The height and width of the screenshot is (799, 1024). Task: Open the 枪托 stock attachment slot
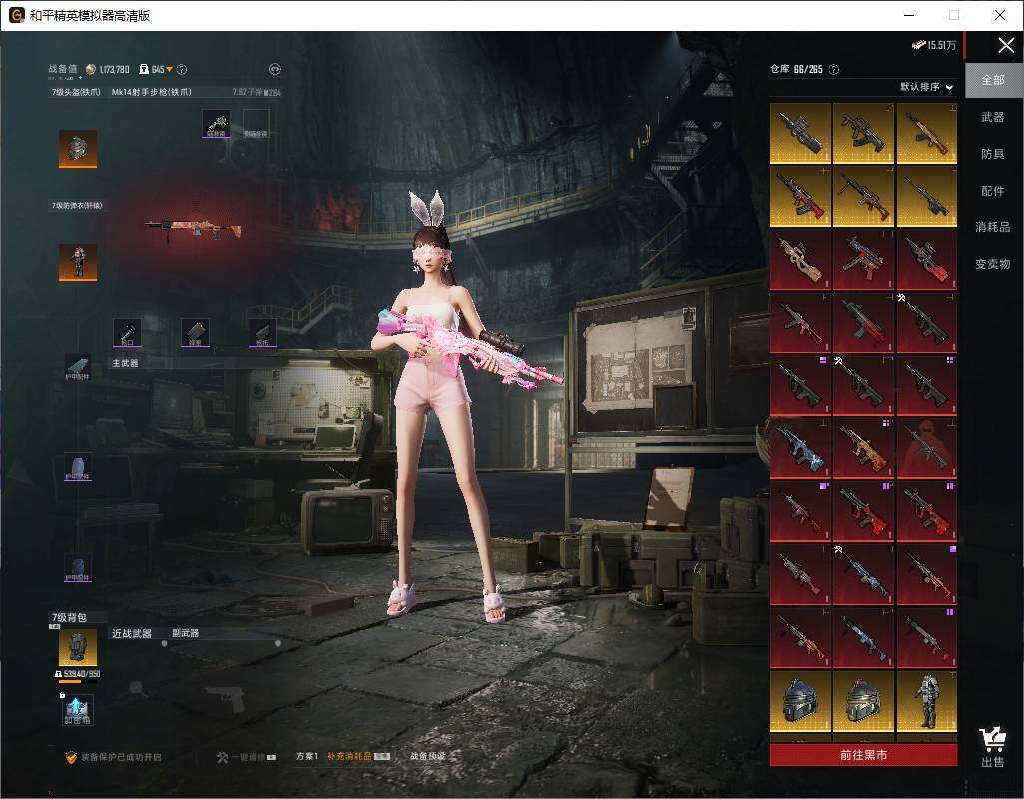[262, 332]
